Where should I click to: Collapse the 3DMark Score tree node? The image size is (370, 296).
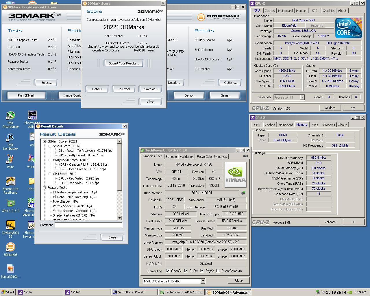click(45, 141)
